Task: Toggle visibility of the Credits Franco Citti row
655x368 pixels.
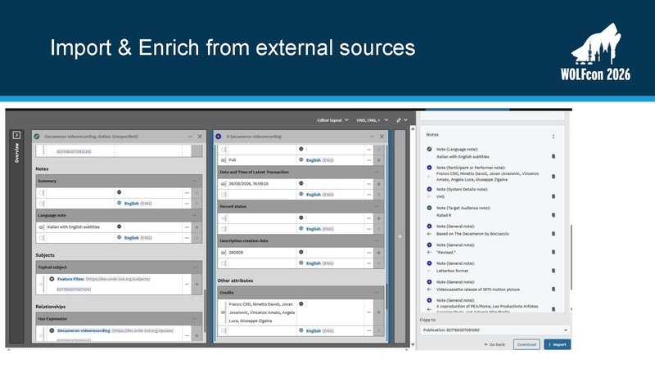Action: point(223,312)
